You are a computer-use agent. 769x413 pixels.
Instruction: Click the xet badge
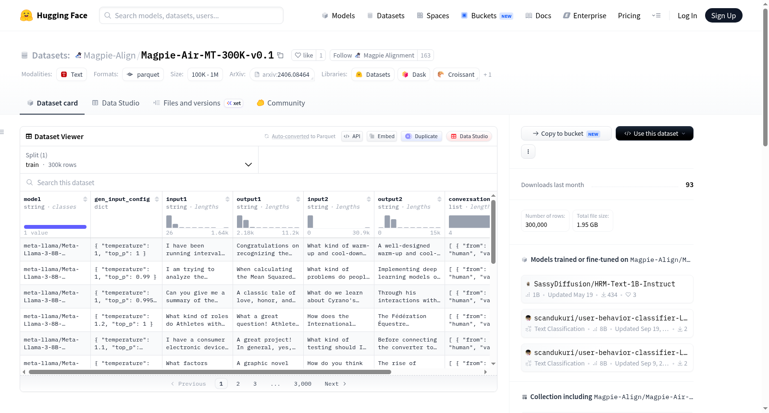234,103
